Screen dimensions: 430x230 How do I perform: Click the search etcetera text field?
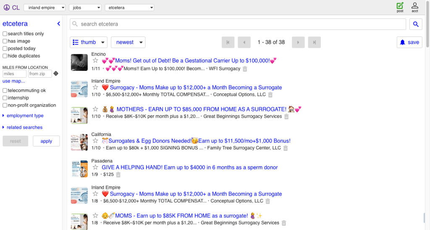pos(238,24)
